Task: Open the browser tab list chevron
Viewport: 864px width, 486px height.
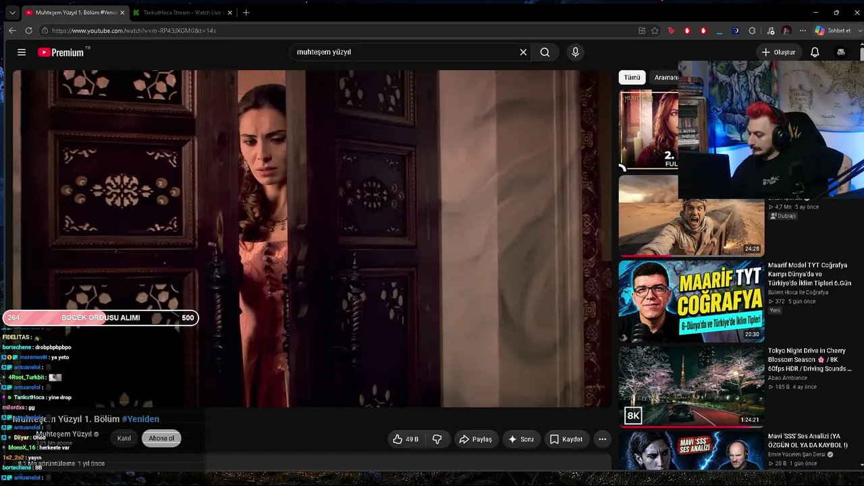Action: point(12,12)
